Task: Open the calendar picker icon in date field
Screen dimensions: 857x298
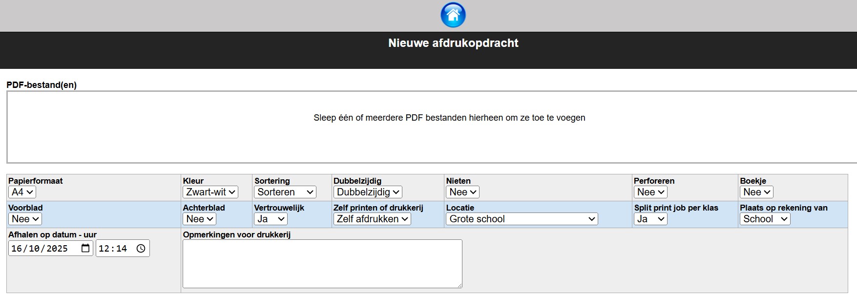Action: 85,248
